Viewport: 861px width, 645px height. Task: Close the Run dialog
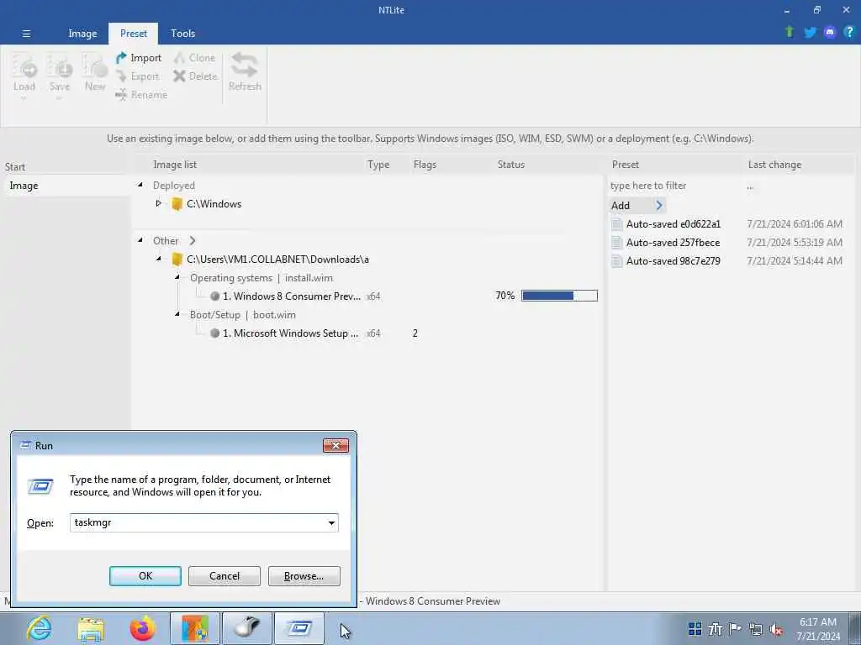tap(335, 445)
